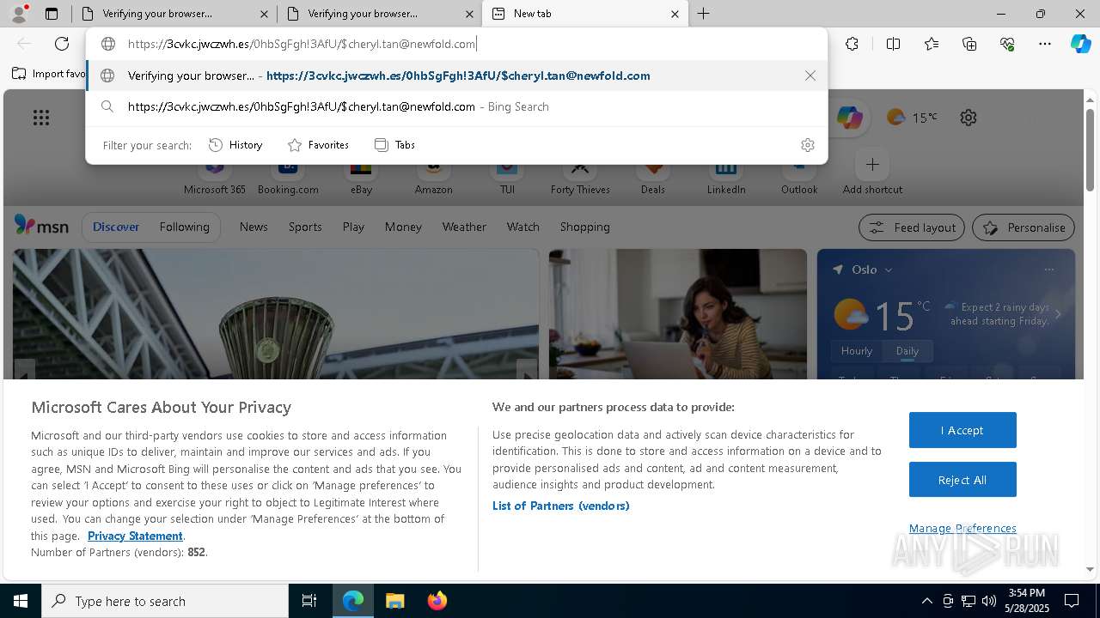
Task: Open Settings and more ellipsis menu
Action: (1045, 44)
